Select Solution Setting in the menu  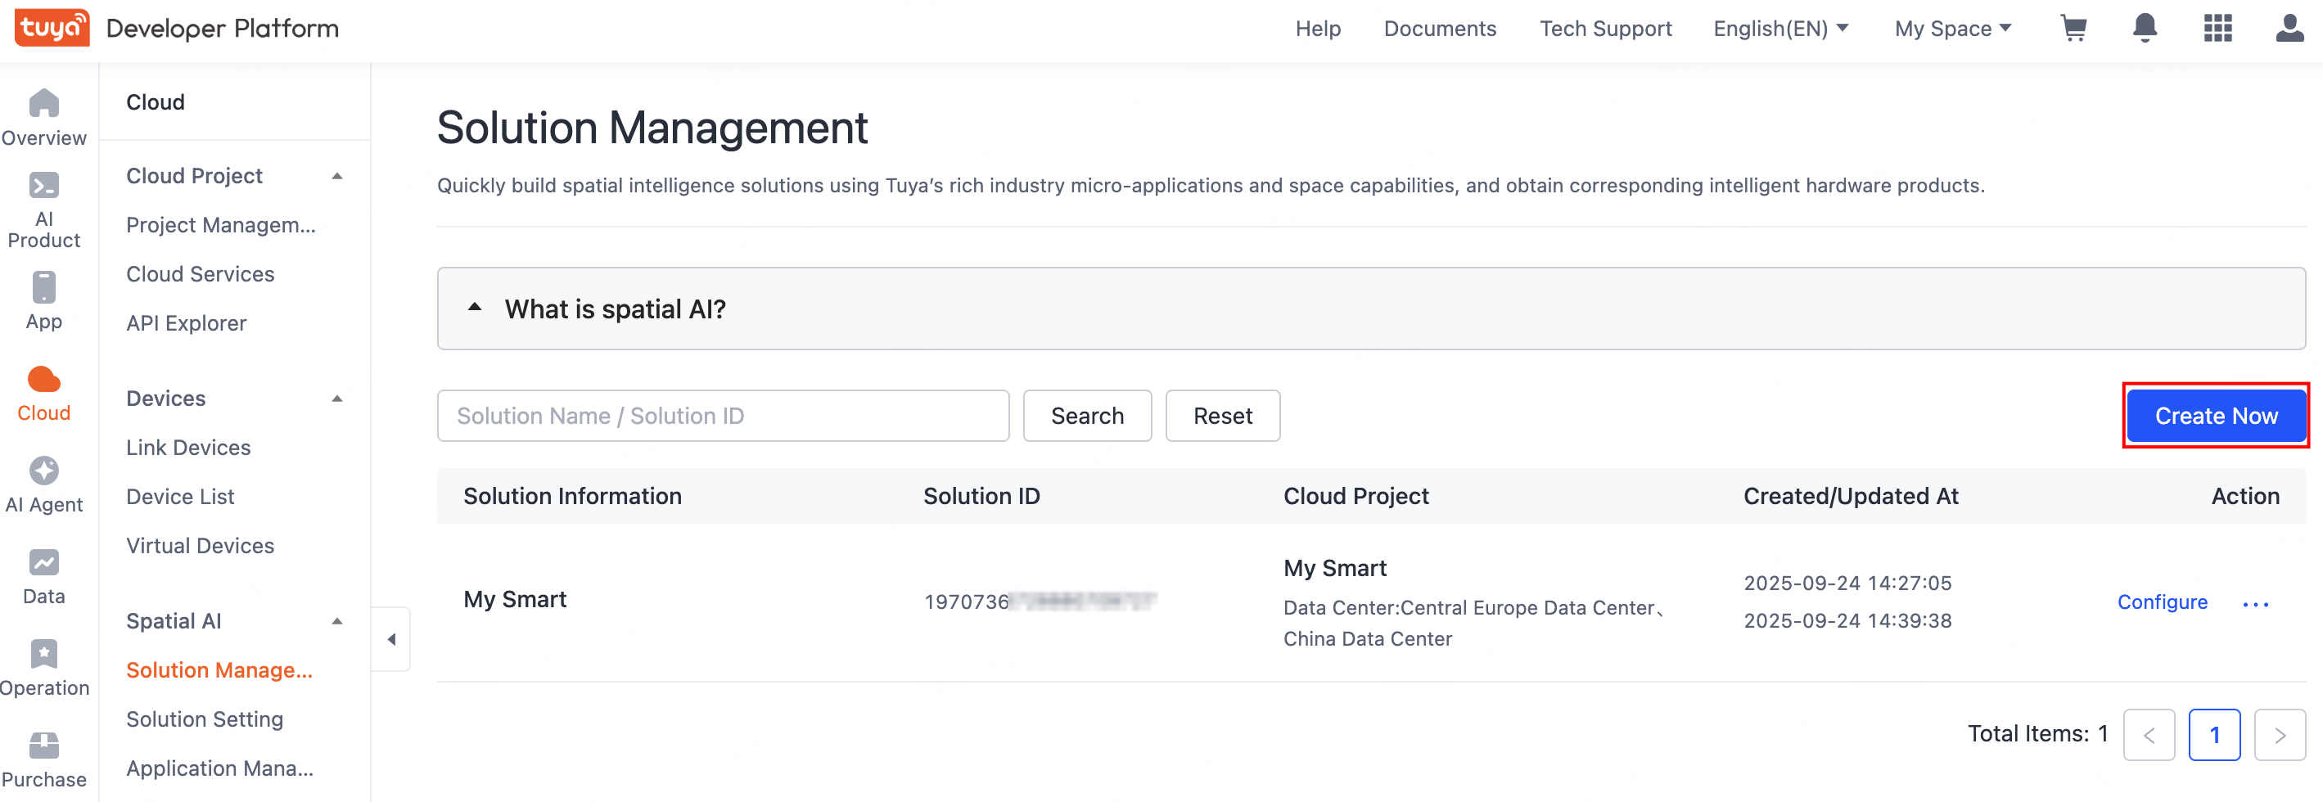point(205,719)
